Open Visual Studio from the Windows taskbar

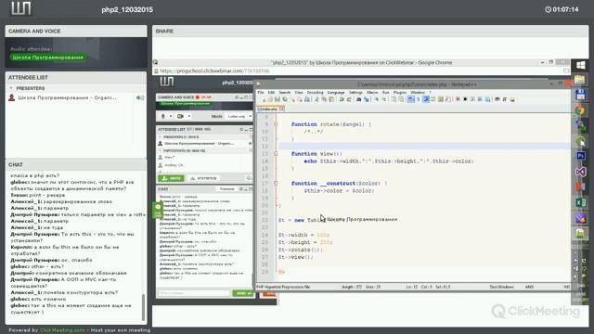[580, 172]
